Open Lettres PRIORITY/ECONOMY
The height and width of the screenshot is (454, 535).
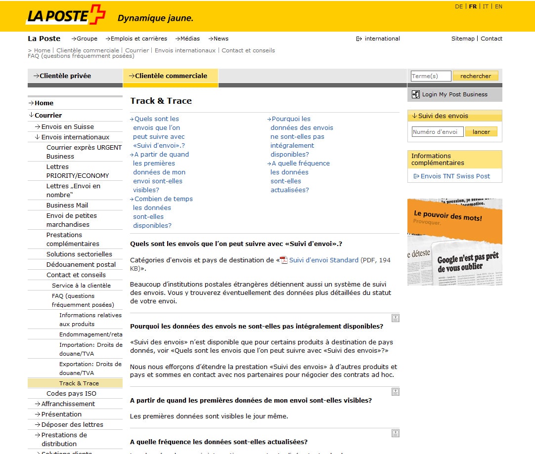78,171
